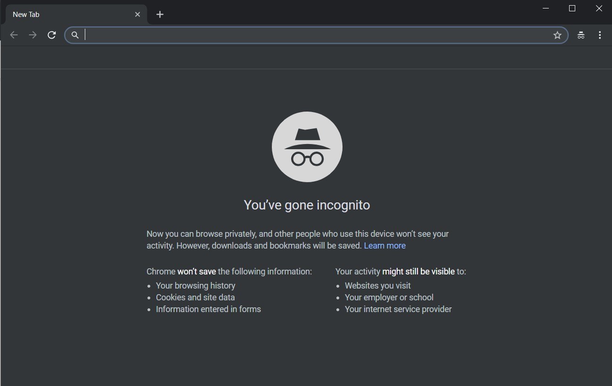Go back using the back arrow
612x386 pixels.
coord(14,35)
